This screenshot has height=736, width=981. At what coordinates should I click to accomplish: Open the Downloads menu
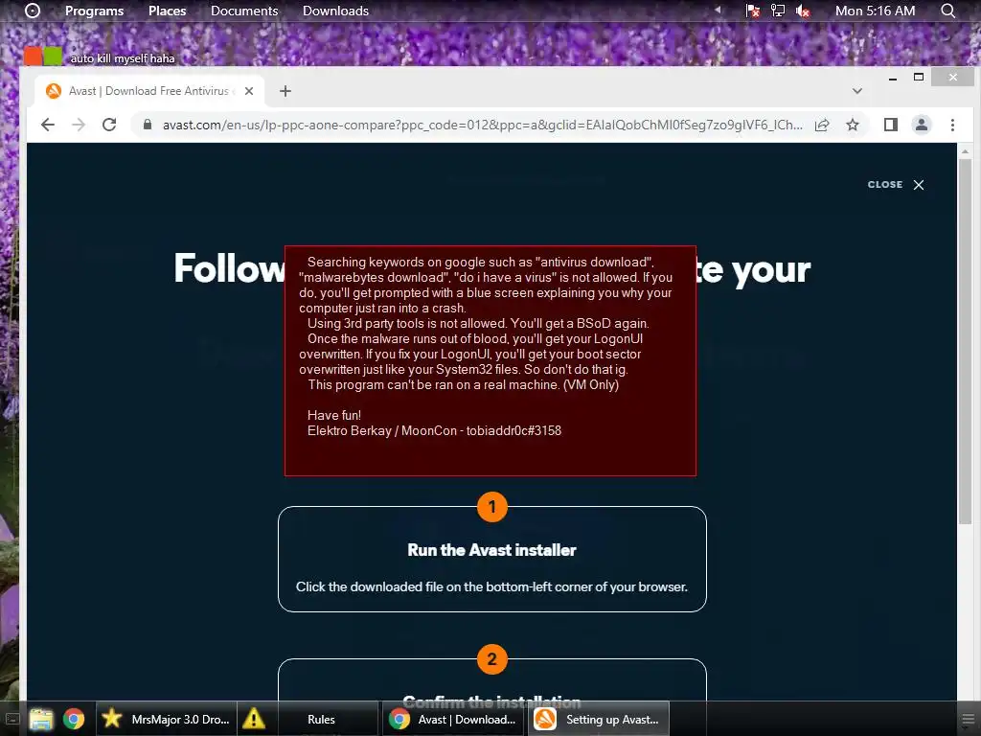[335, 11]
